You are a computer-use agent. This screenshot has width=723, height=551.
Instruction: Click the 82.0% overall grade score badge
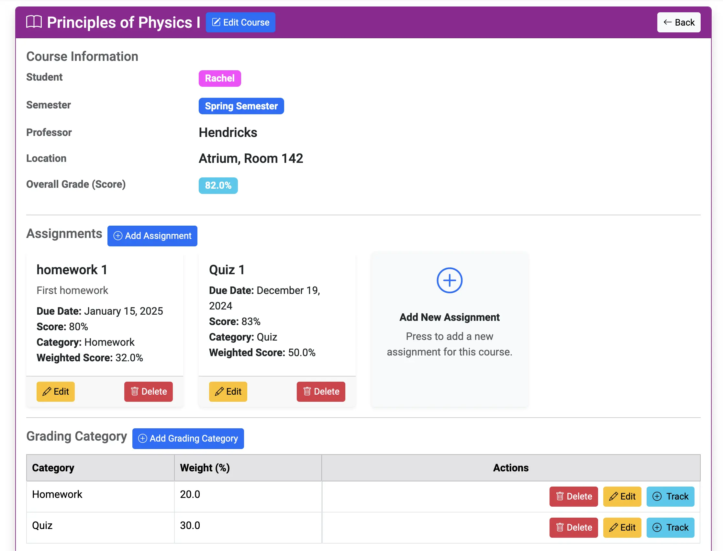coord(217,185)
